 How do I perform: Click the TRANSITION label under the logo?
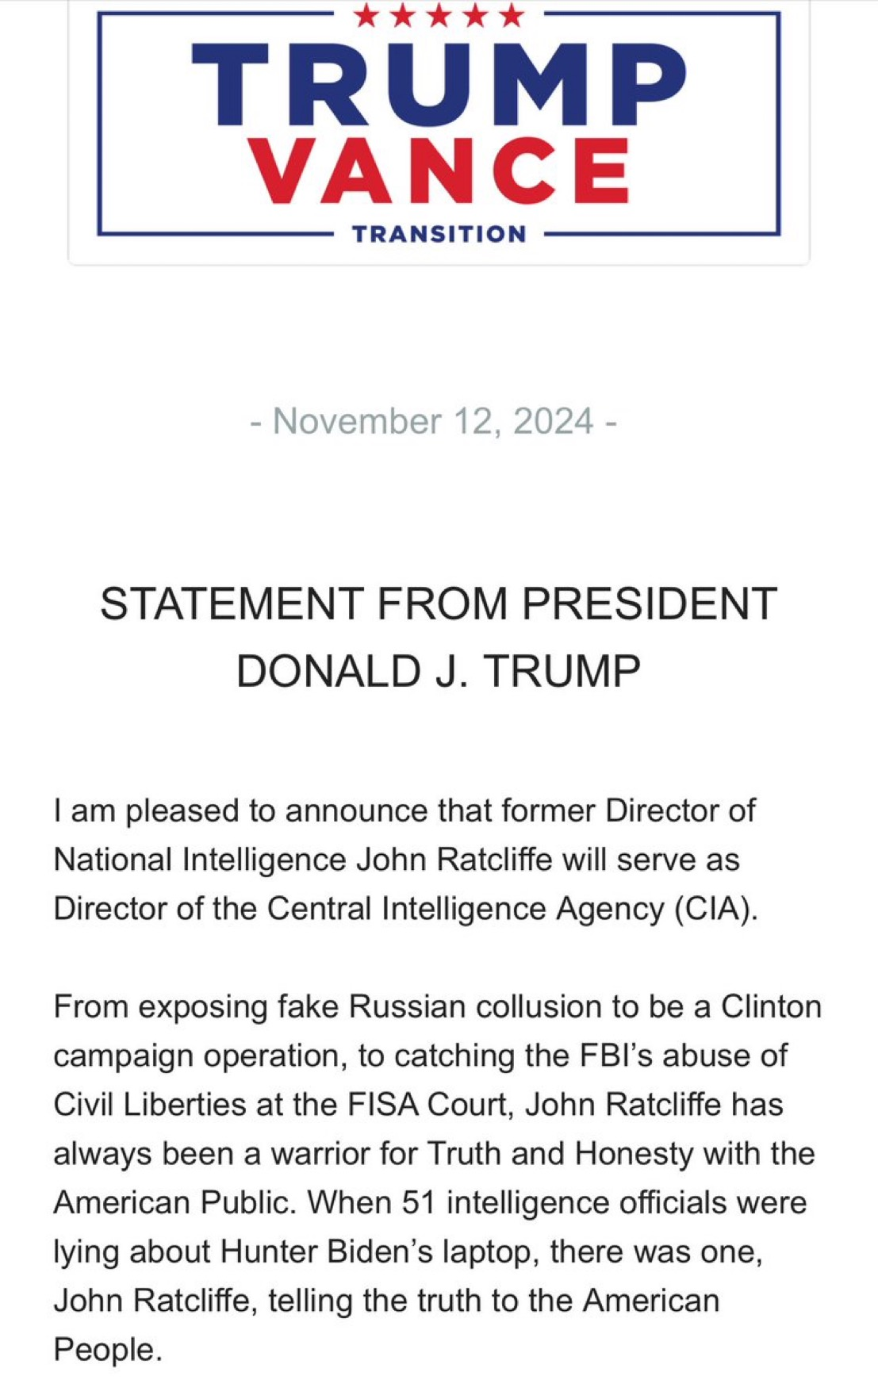(439, 234)
